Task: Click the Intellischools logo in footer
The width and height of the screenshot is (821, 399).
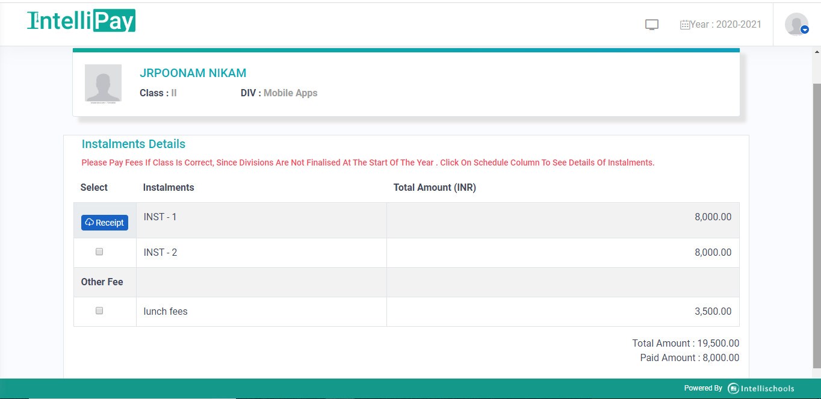Action: 761,389
